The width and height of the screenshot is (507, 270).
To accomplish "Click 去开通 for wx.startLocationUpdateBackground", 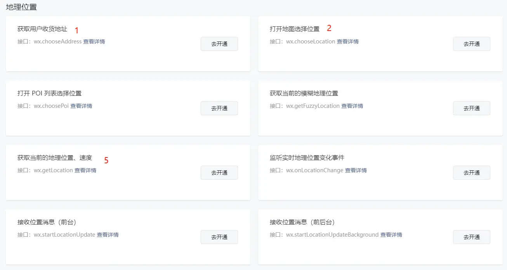I will (471, 237).
